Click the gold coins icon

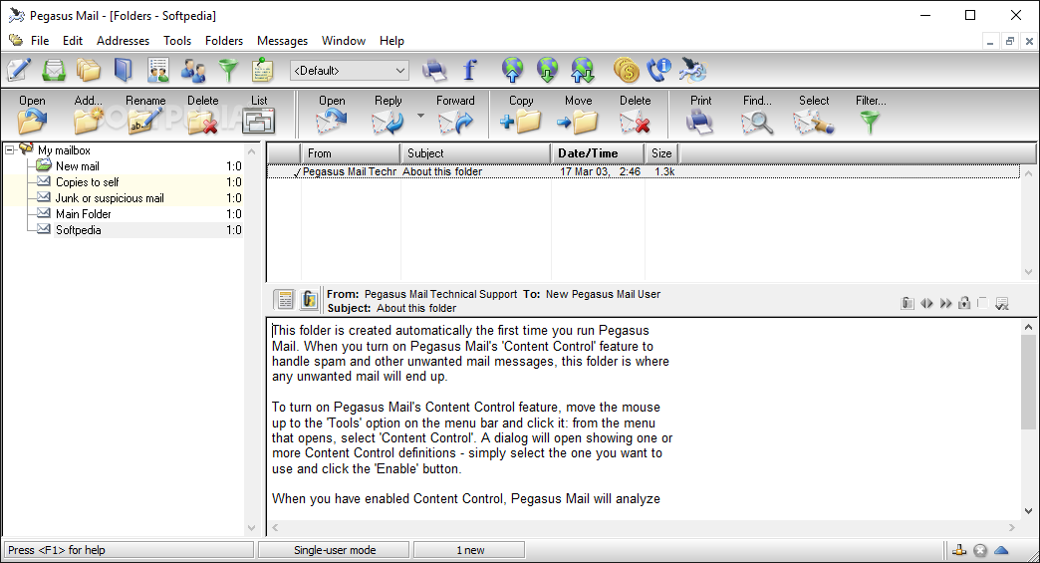pyautogui.click(x=626, y=70)
